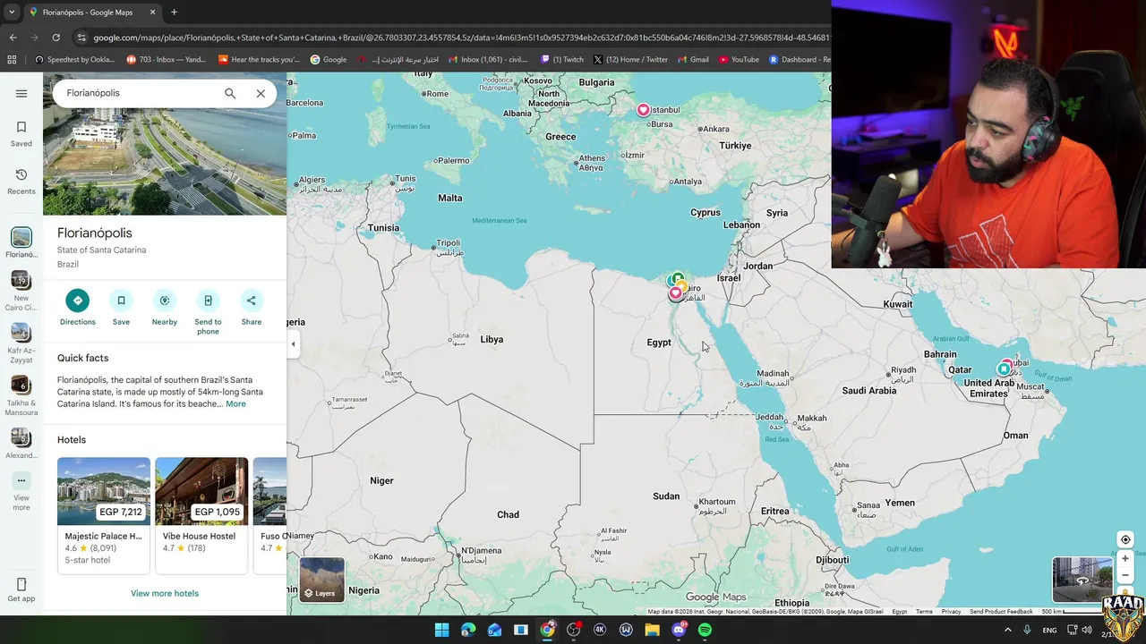The width and height of the screenshot is (1146, 644).
Task: Open the map Layers selector
Action: click(x=322, y=580)
